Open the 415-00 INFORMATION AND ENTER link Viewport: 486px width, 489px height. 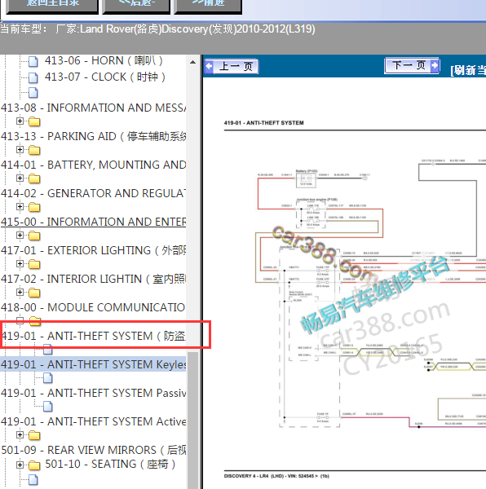(93, 222)
